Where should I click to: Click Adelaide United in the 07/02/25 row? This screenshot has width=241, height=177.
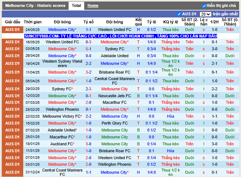point(62,130)
